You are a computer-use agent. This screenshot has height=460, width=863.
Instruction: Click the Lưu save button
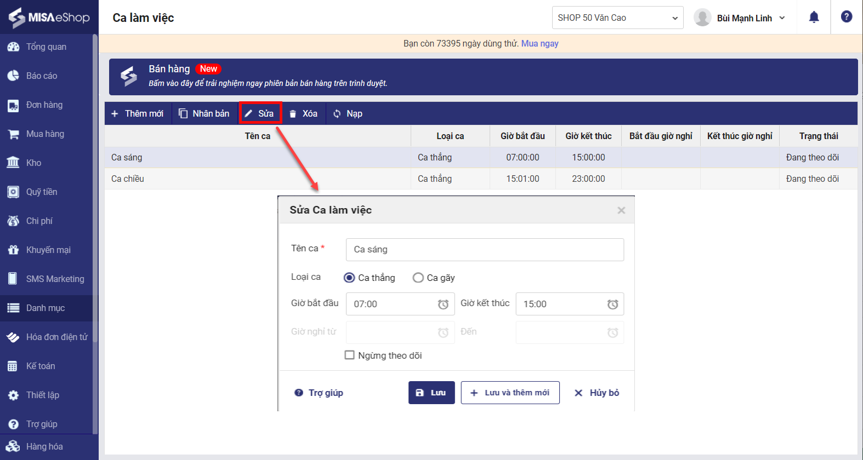[x=431, y=393]
